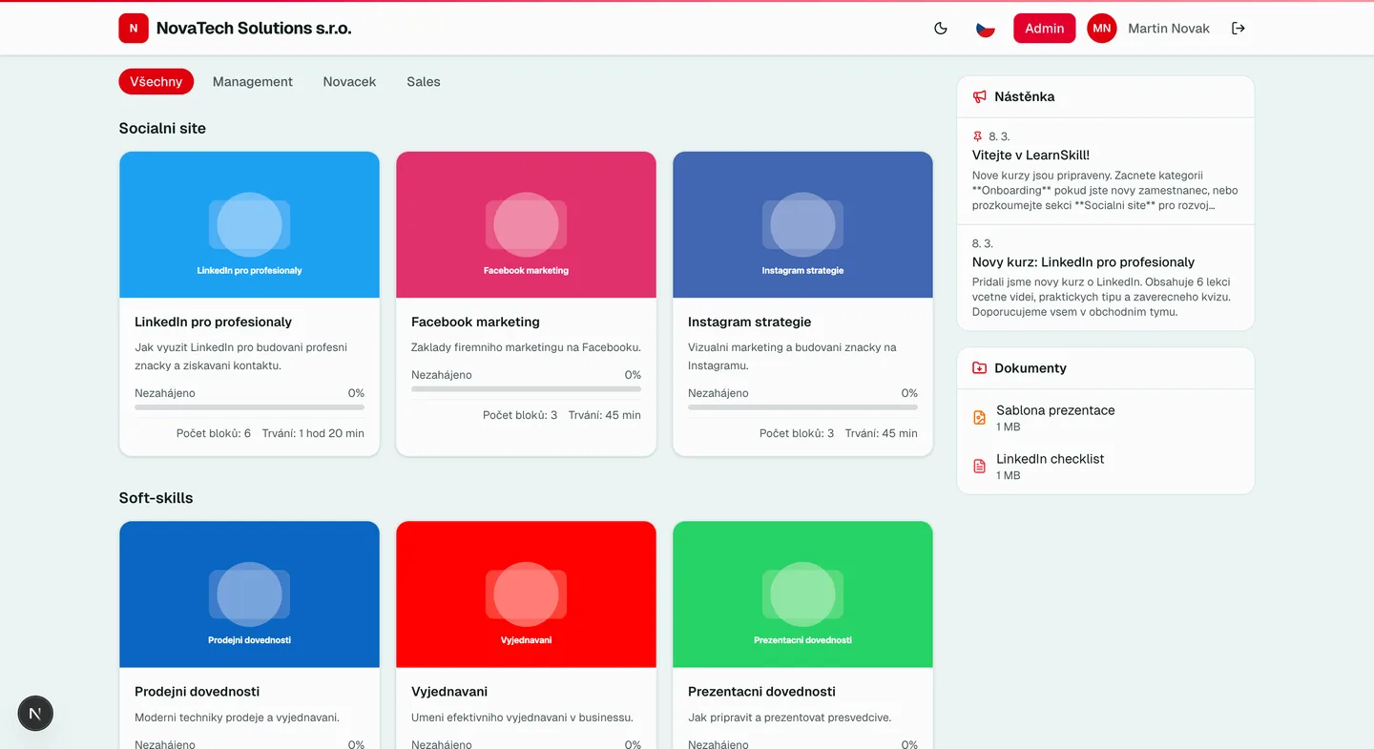This screenshot has height=749, width=1374.
Task: Click the NovaTech N logo icon
Action: click(134, 28)
